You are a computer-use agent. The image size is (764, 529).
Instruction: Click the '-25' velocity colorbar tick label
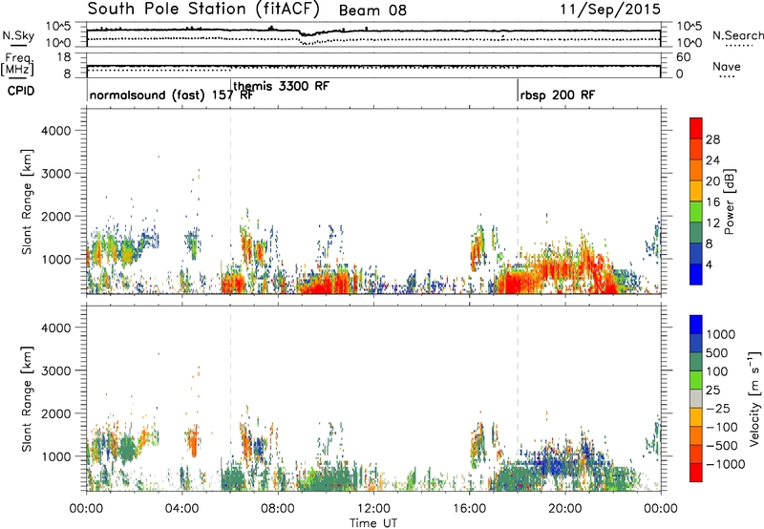tap(718, 408)
